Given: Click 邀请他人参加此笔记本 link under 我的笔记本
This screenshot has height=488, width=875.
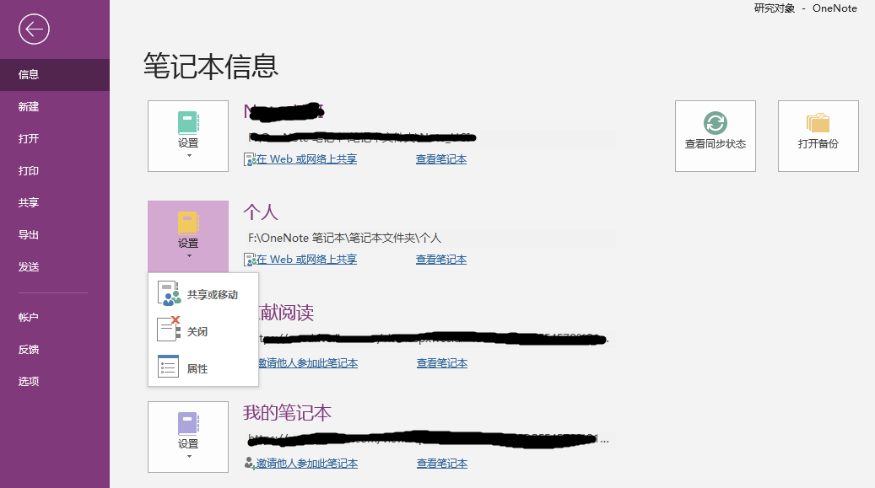Looking at the screenshot, I should tap(306, 464).
